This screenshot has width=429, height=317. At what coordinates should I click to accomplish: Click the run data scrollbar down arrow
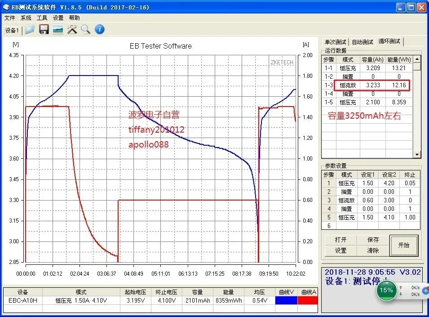[x=417, y=155]
